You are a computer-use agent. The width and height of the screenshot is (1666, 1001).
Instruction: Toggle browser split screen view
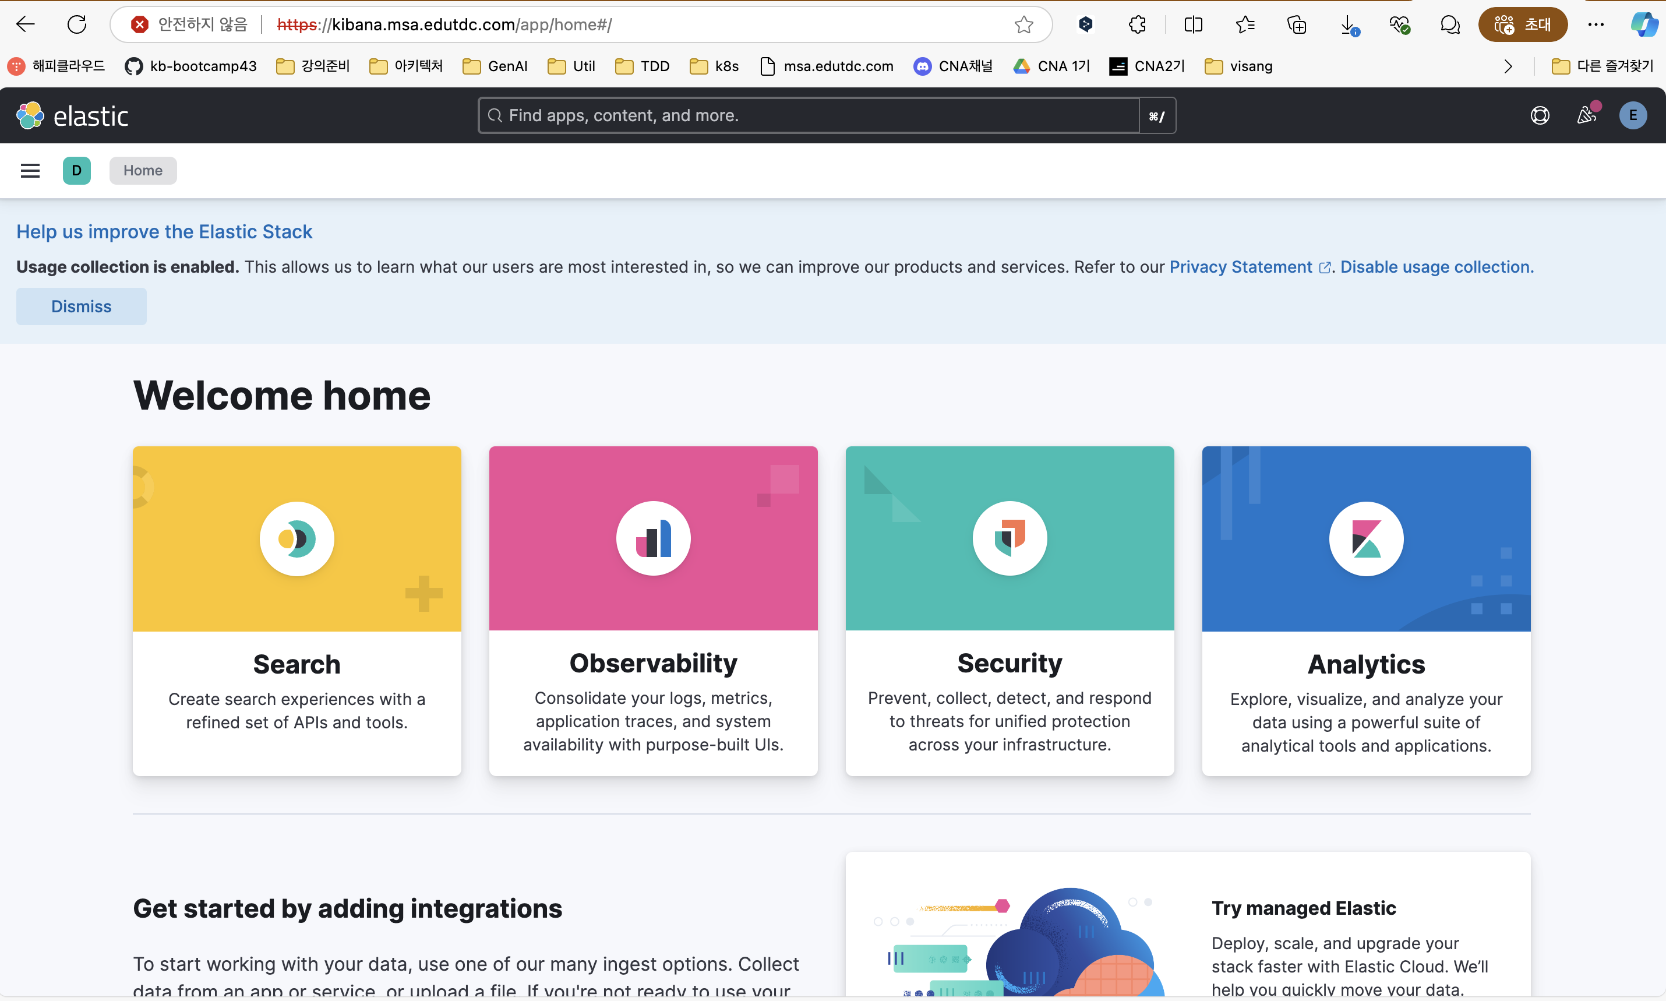1192,25
